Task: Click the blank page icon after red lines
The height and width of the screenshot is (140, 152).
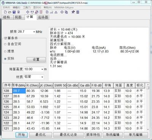Action: [47, 12]
